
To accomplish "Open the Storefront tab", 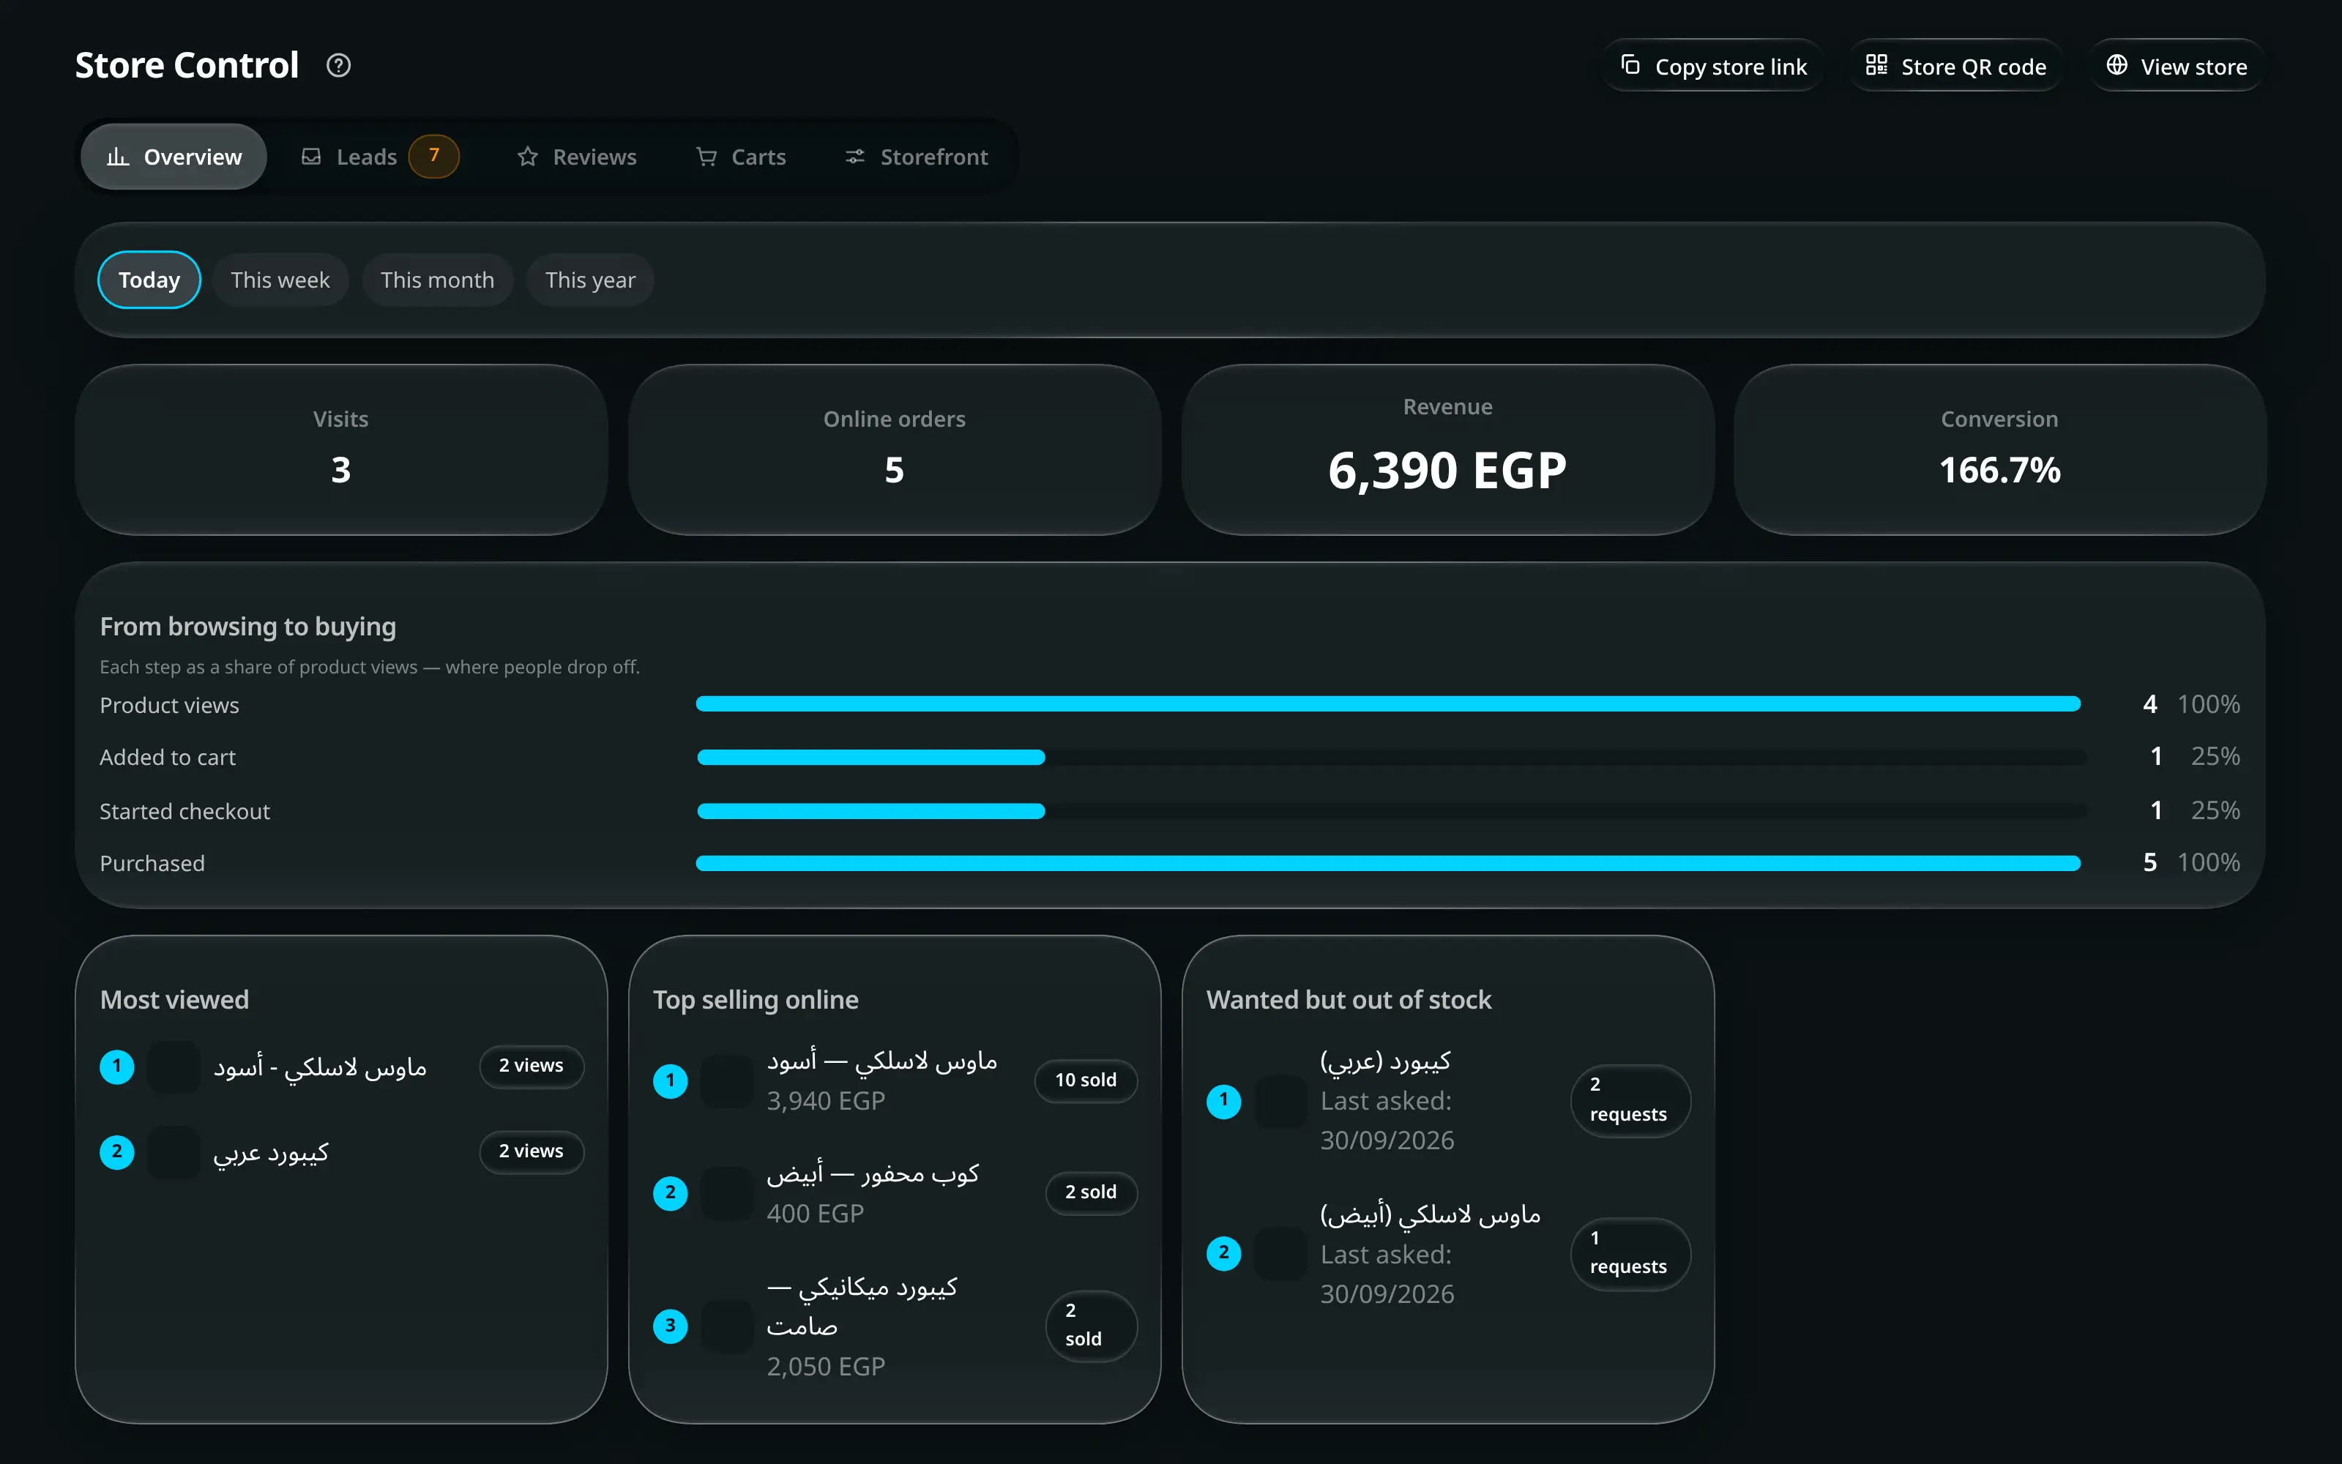I will click(x=917, y=156).
